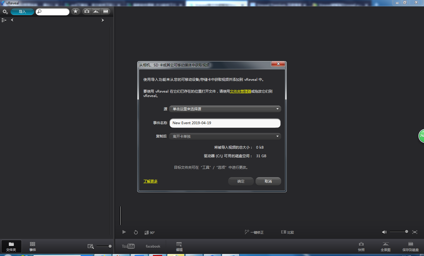Toggle fullscreen view
Image resolution: width=424 pixels, height=256 pixels.
415,232
